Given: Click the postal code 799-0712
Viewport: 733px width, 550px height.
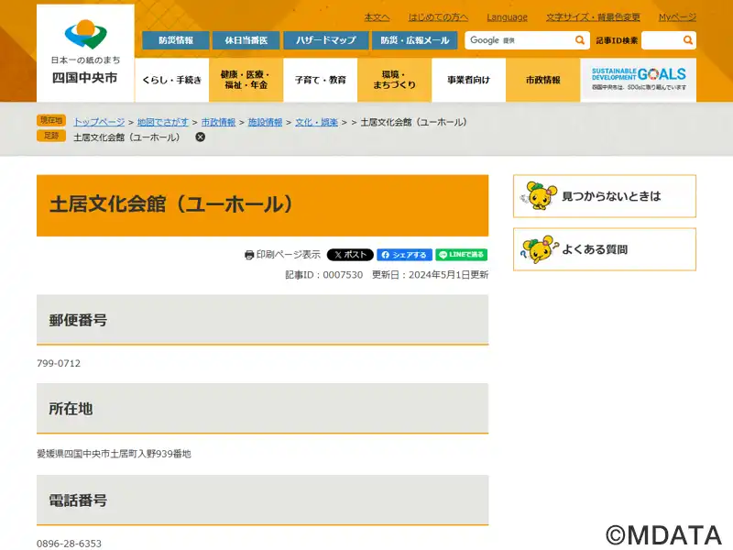Looking at the screenshot, I should click(59, 363).
